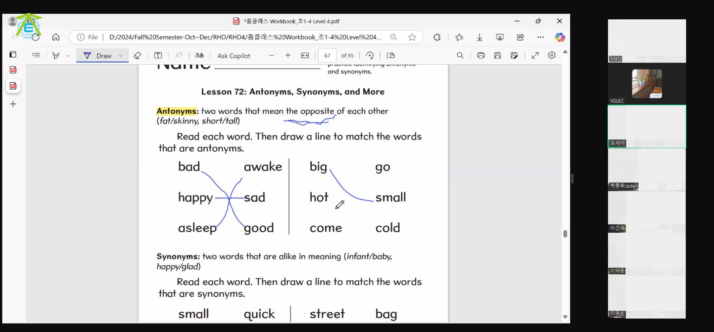Image resolution: width=714 pixels, height=332 pixels.
Task: Open the Edge tab actions sidebar icon
Action: (x=13, y=55)
